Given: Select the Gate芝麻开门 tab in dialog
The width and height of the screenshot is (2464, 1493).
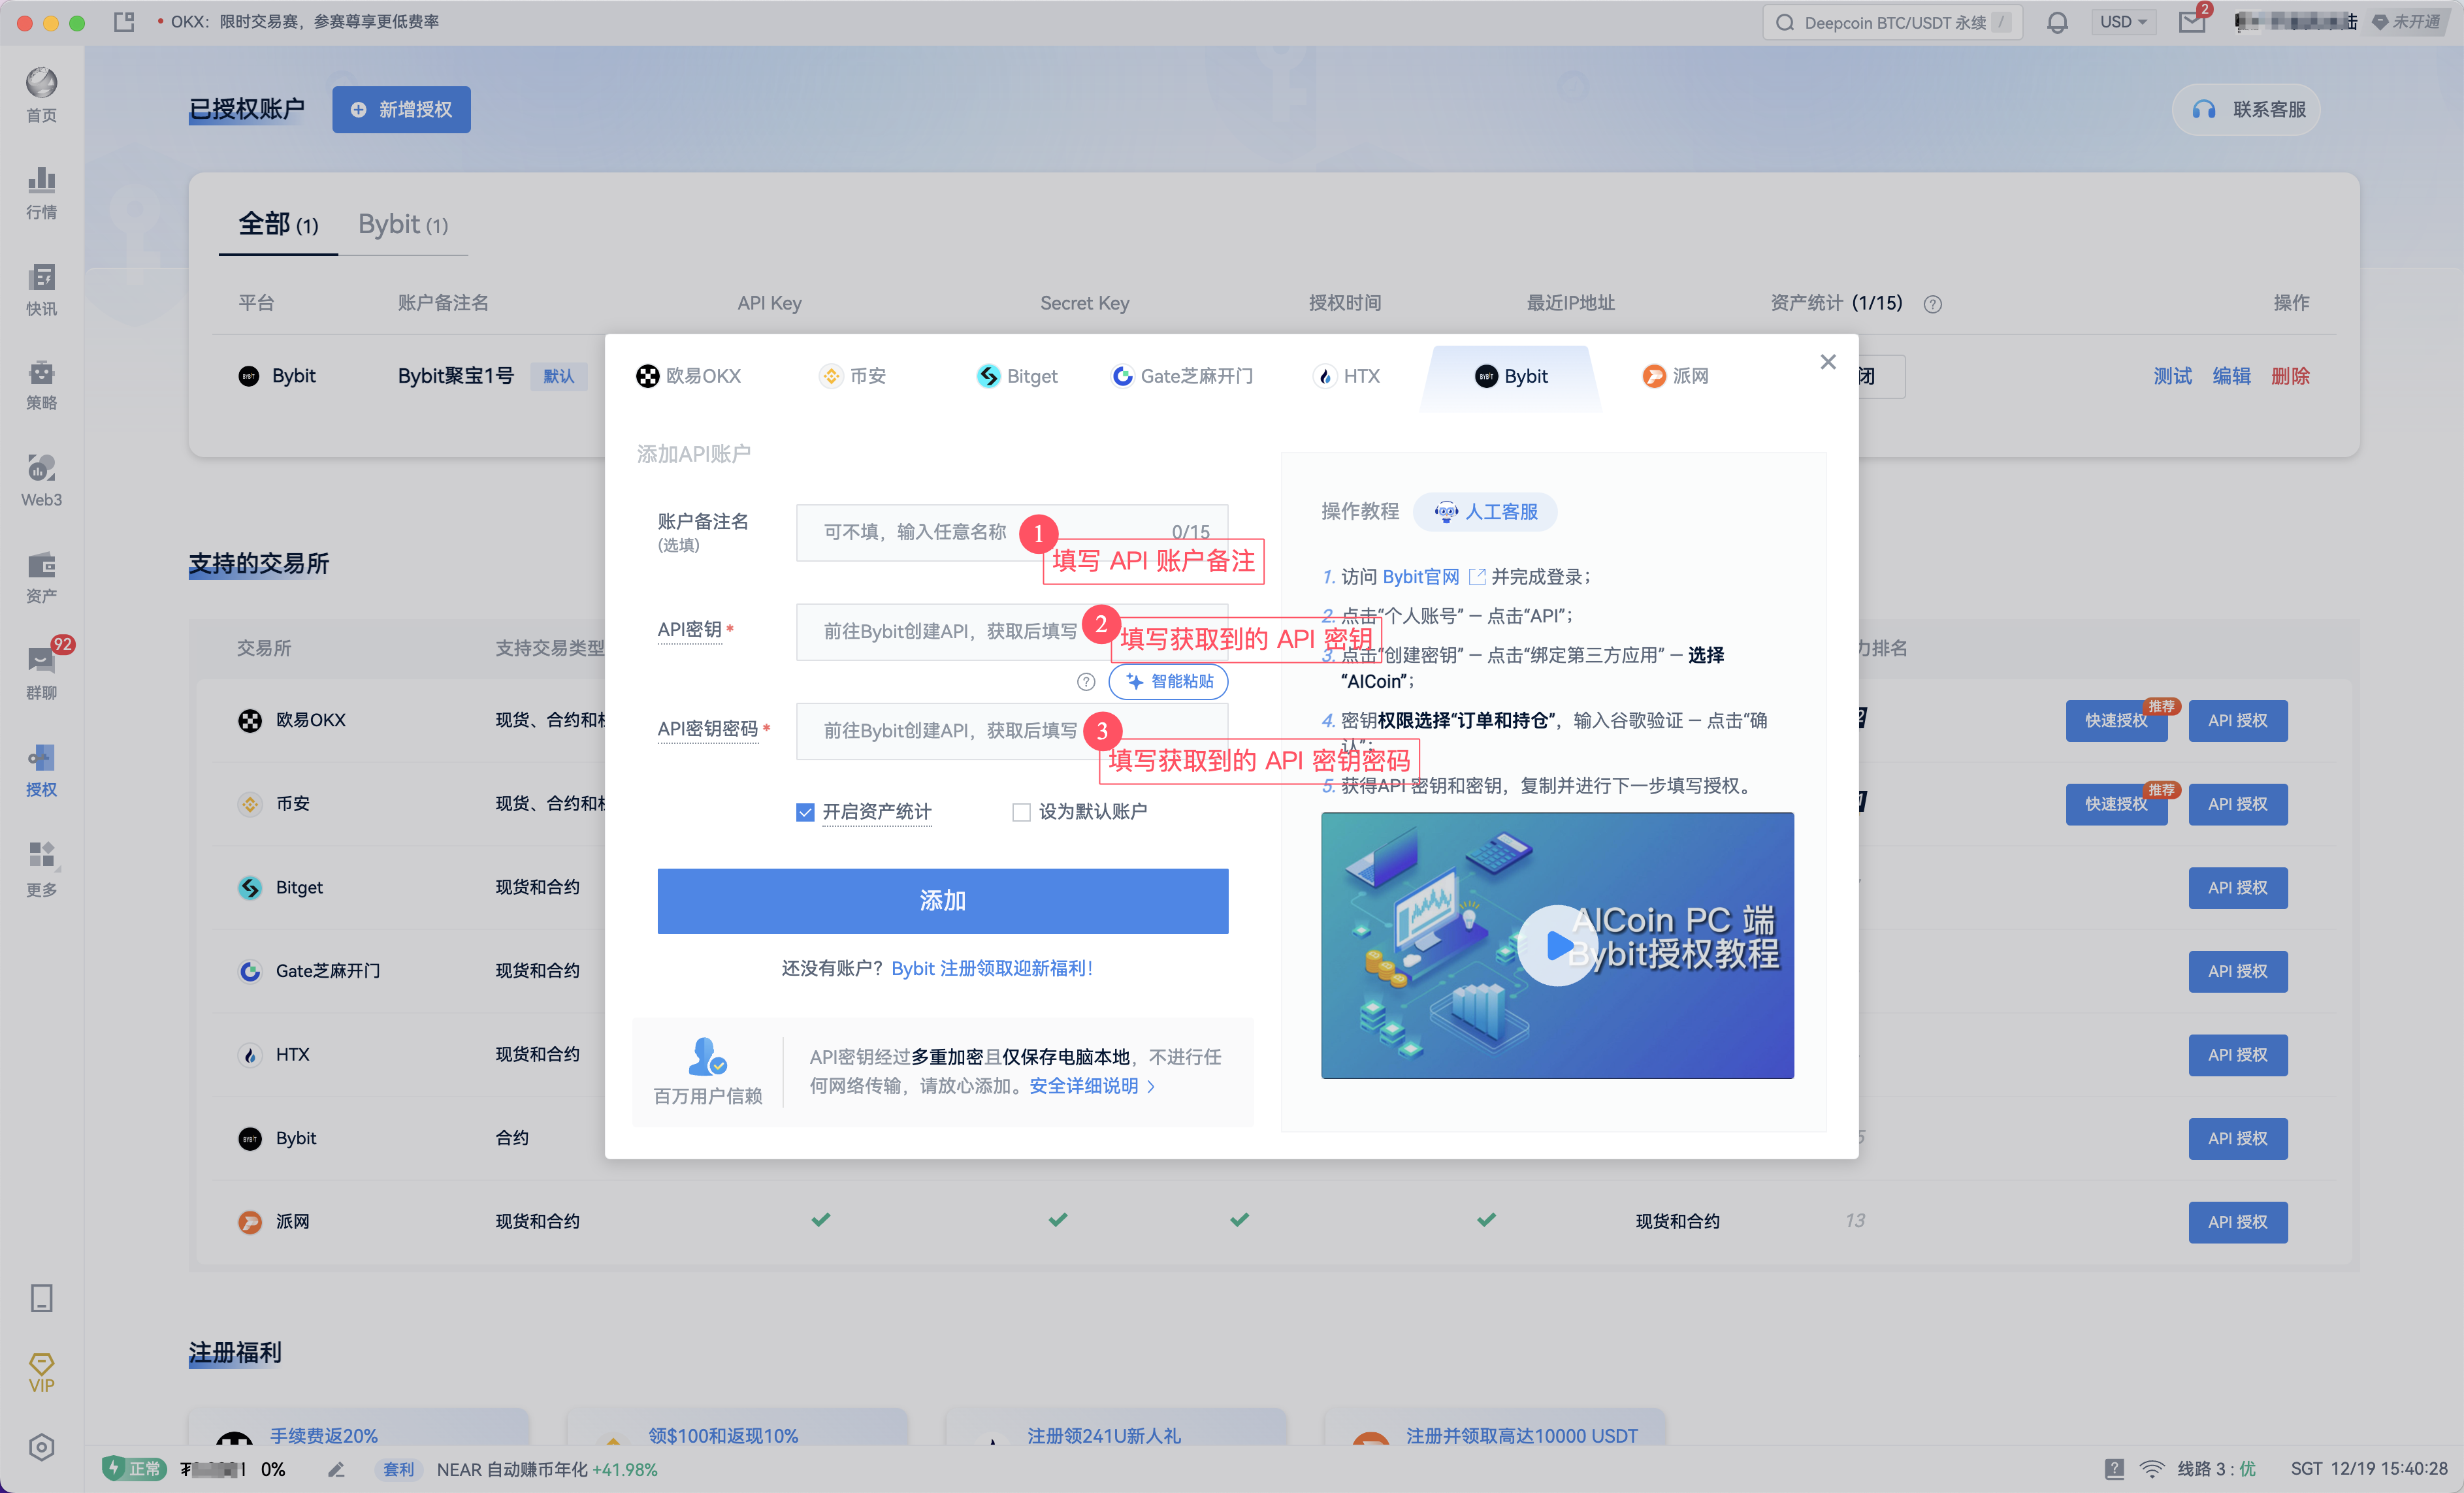Looking at the screenshot, I should [x=1182, y=376].
